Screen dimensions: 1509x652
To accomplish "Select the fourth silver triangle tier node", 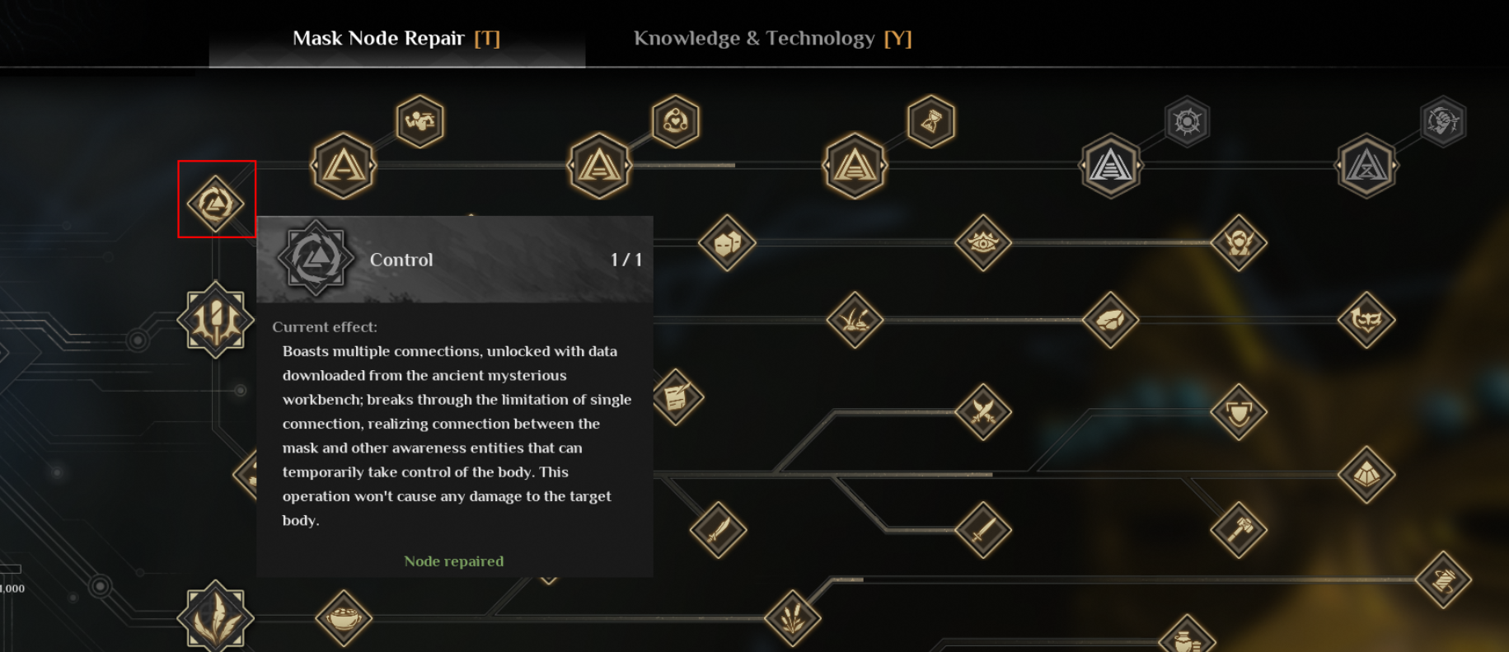I will (x=1111, y=166).
